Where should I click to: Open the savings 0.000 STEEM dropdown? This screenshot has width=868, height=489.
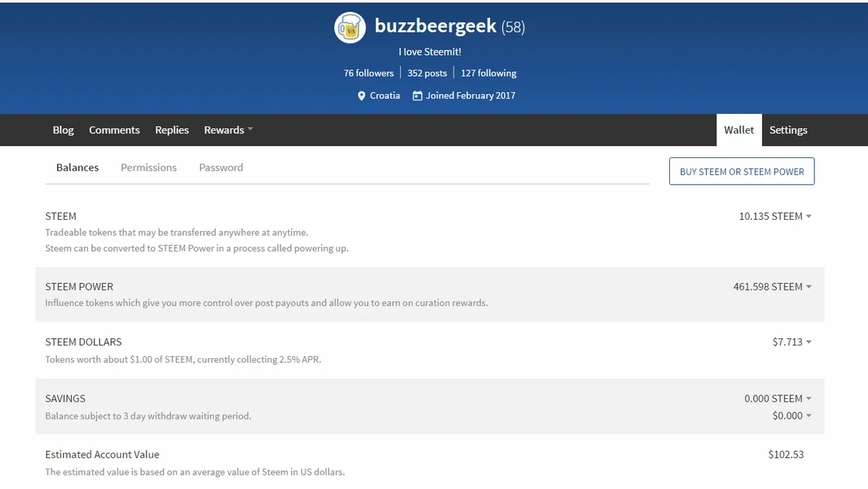pos(778,399)
